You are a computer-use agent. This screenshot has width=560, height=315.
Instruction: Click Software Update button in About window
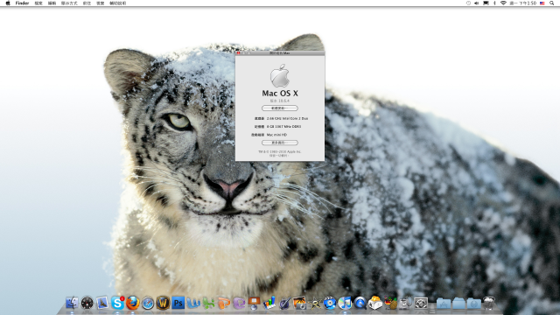(x=280, y=108)
